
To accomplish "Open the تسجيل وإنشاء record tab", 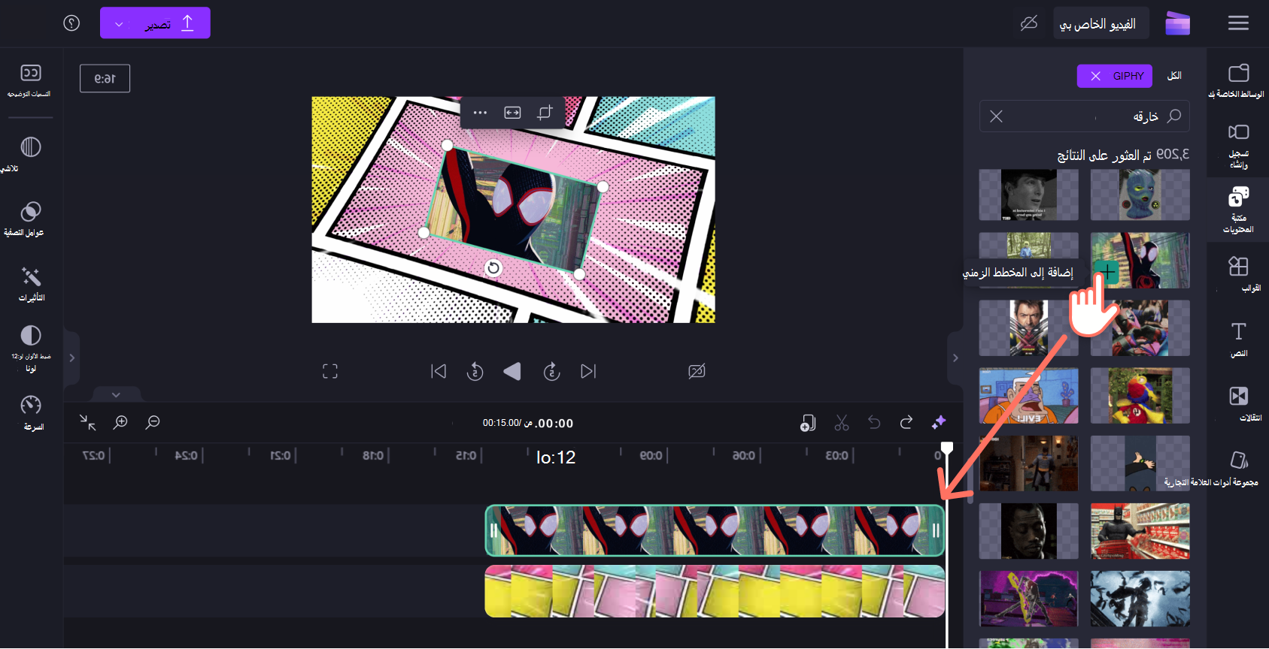I will [x=1238, y=146].
